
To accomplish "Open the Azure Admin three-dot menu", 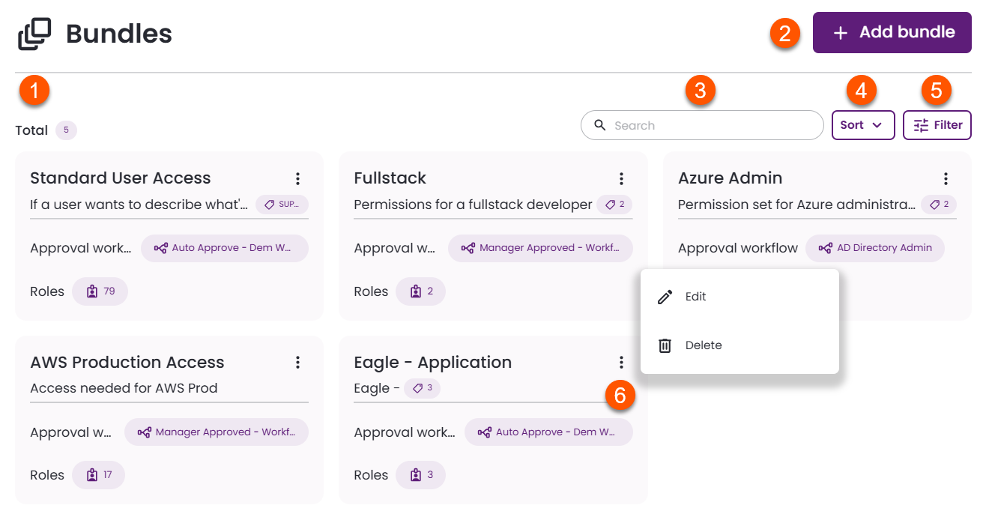I will 946,178.
